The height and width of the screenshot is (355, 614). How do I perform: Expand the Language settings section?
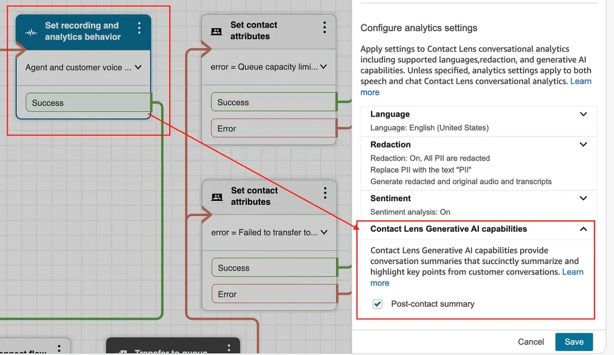coord(583,114)
